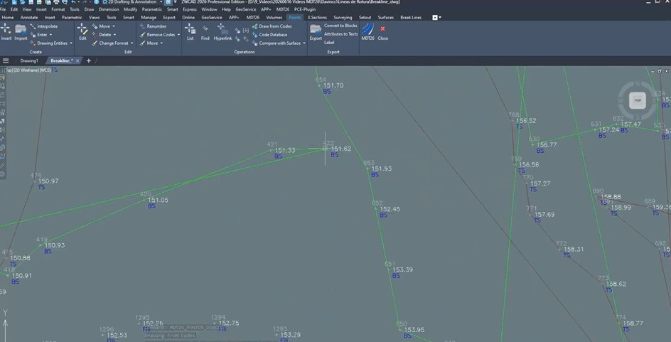The height and width of the screenshot is (342, 671).
Task: Expand Compare with Surface dropdown
Action: (x=304, y=43)
